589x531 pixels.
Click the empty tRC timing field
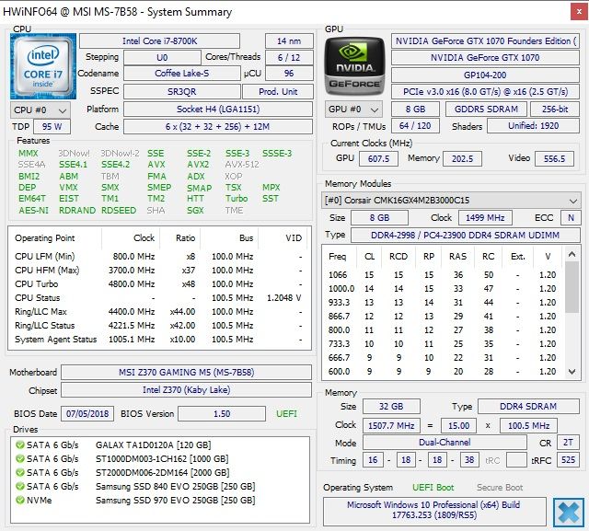[516, 459]
